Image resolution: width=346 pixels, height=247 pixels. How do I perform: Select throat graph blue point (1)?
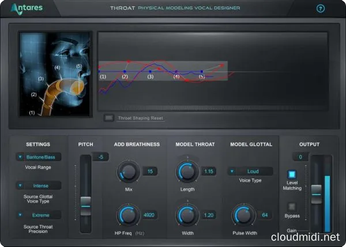(99, 71)
